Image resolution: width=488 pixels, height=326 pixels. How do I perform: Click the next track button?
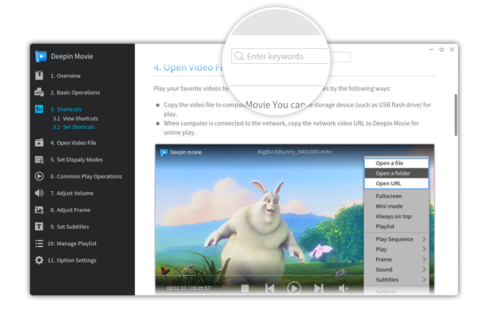pos(319,288)
